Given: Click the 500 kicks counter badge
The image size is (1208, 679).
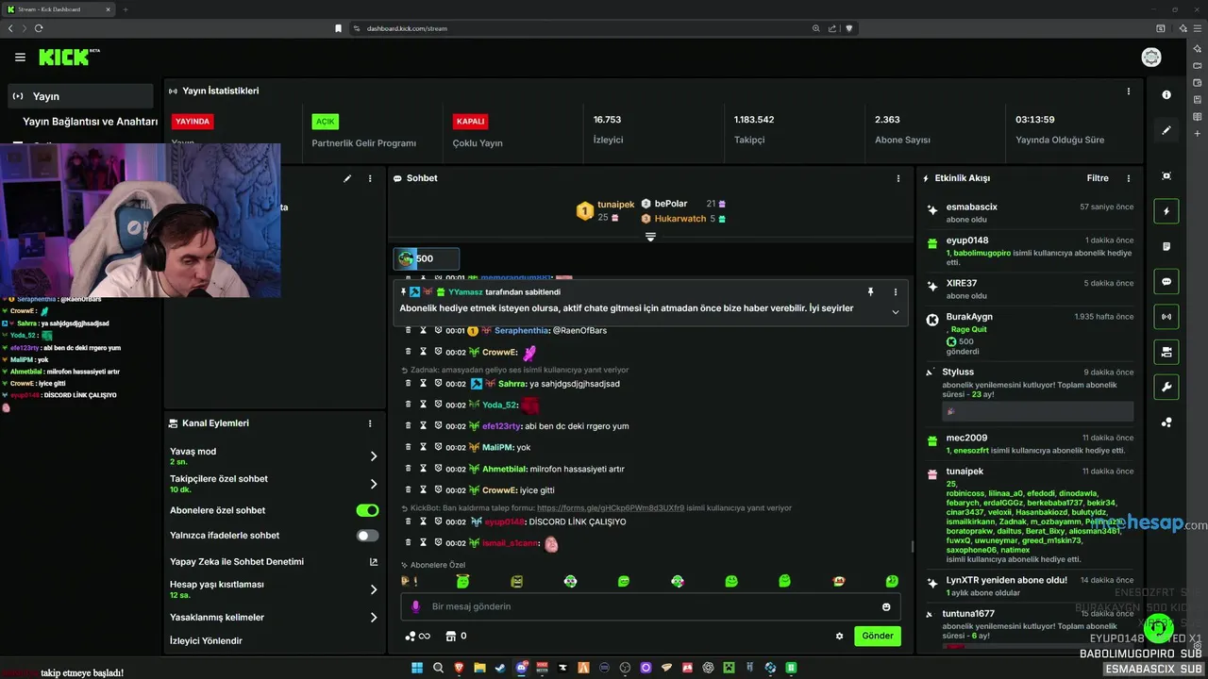Looking at the screenshot, I should [x=427, y=258].
